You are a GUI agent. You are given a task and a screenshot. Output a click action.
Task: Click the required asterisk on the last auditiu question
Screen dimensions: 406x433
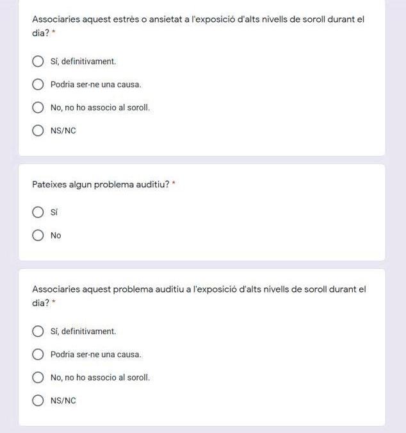pos(54,303)
